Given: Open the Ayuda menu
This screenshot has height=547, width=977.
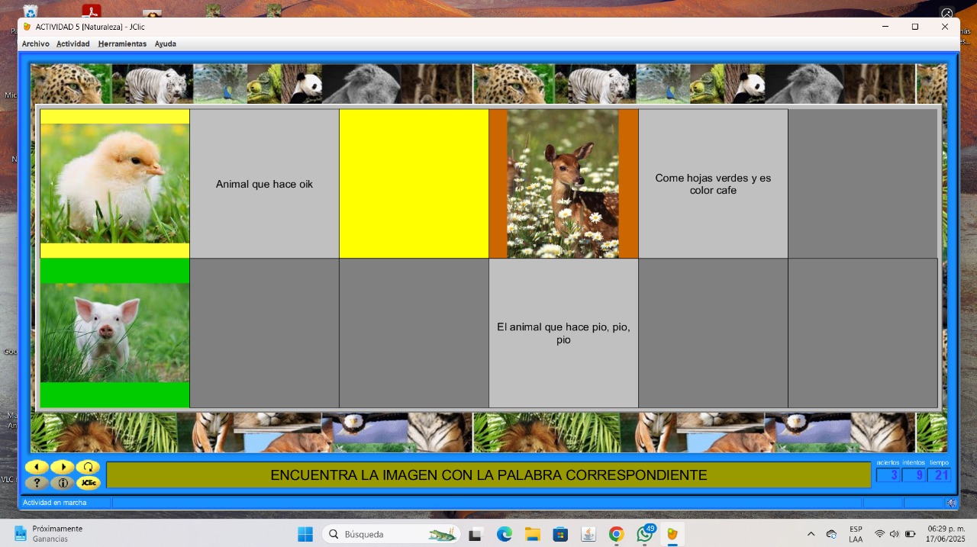Looking at the screenshot, I should [x=166, y=44].
